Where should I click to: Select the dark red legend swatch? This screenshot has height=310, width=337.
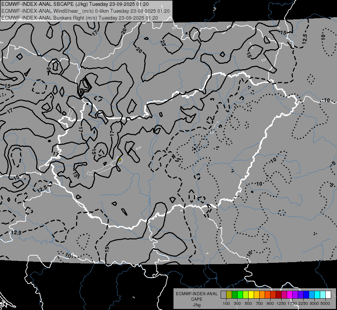[278, 295]
